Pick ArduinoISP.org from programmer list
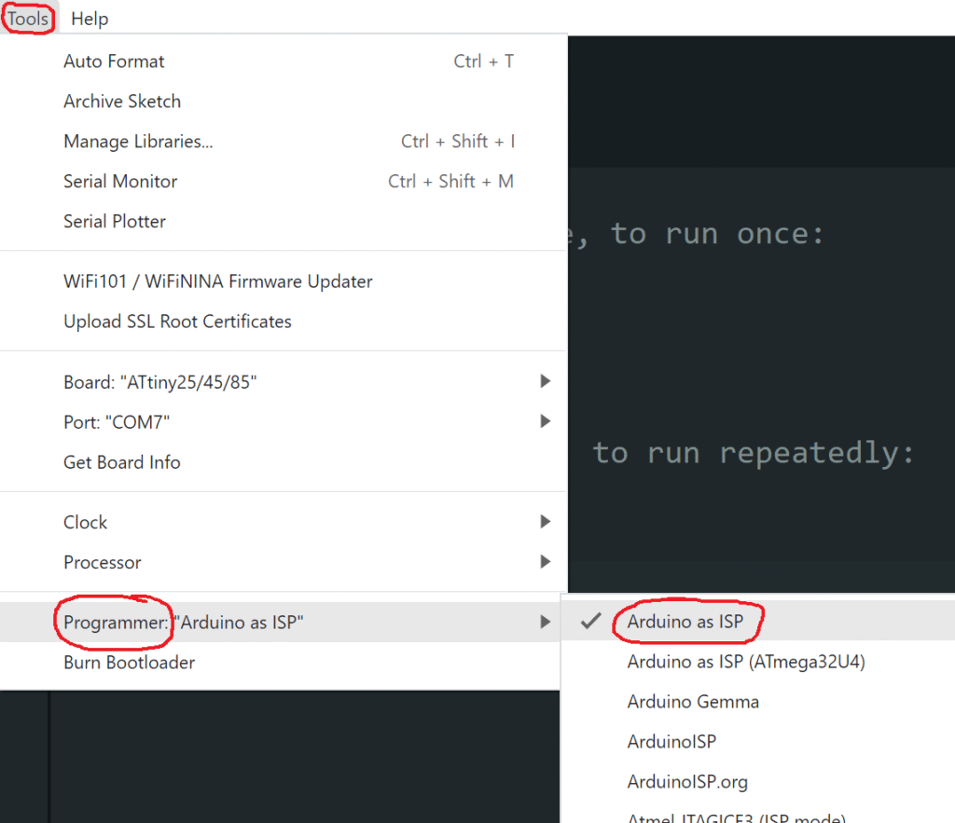The height and width of the screenshot is (823, 955). (x=687, y=782)
